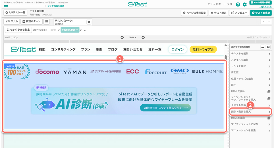Add a 新規パターン

(x=32, y=21)
